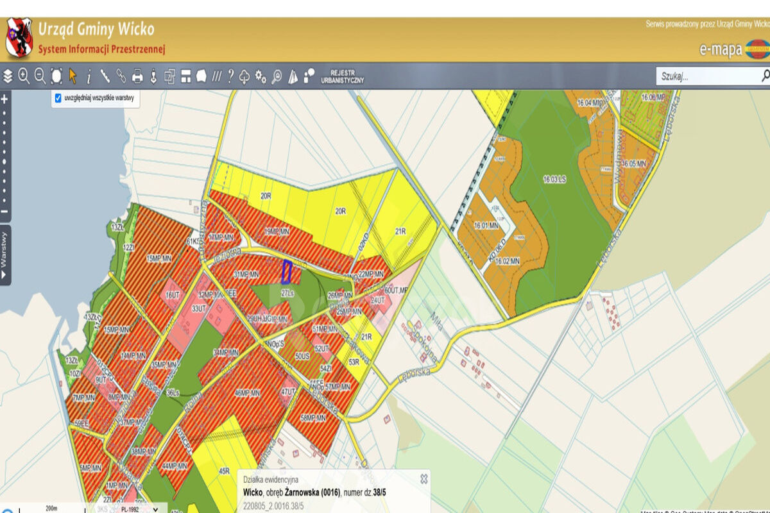Viewport: 770px width, 513px height.
Task: Select the zoom in magnifier tool
Action: pos(24,76)
